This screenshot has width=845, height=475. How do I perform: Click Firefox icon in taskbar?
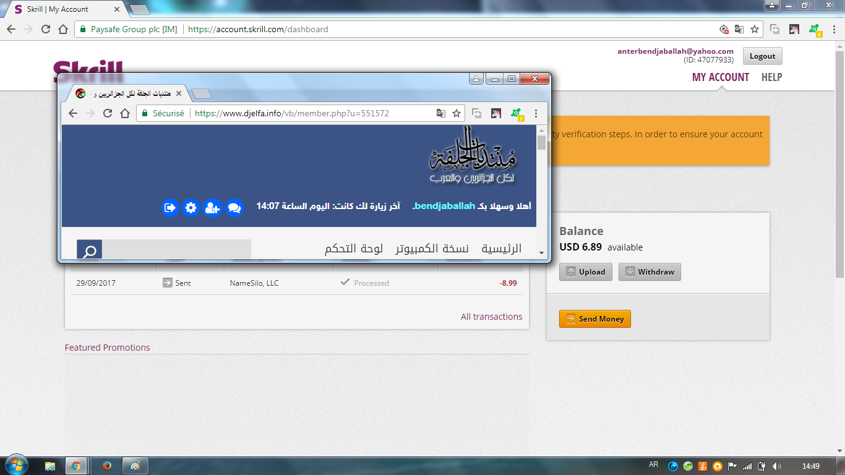pyautogui.click(x=106, y=466)
